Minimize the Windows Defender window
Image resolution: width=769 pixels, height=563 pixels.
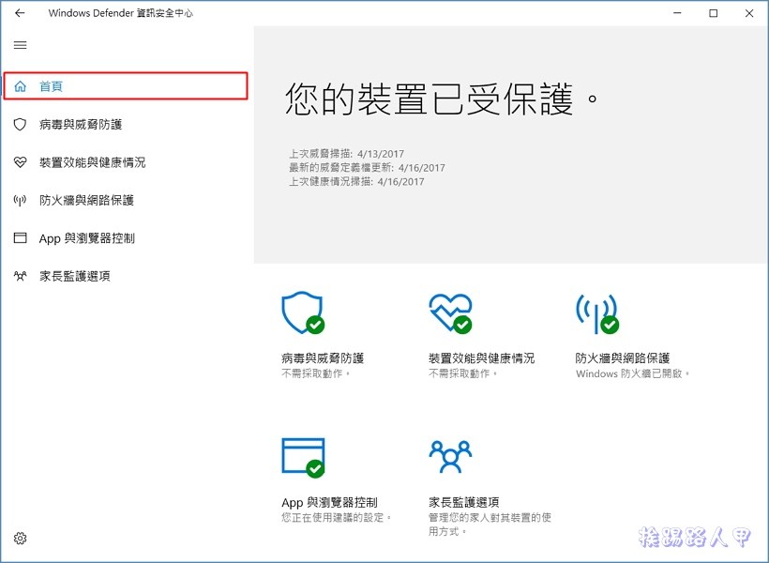677,13
